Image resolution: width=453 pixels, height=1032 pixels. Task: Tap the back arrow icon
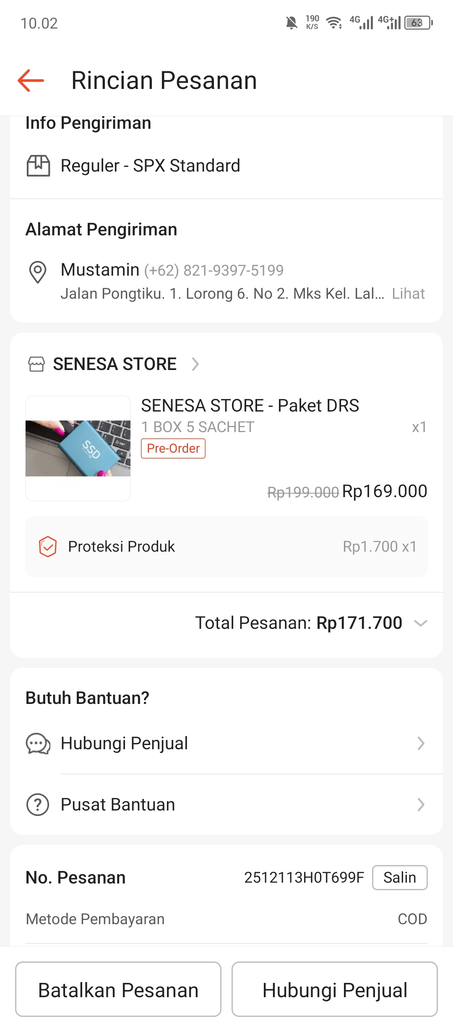tap(31, 80)
